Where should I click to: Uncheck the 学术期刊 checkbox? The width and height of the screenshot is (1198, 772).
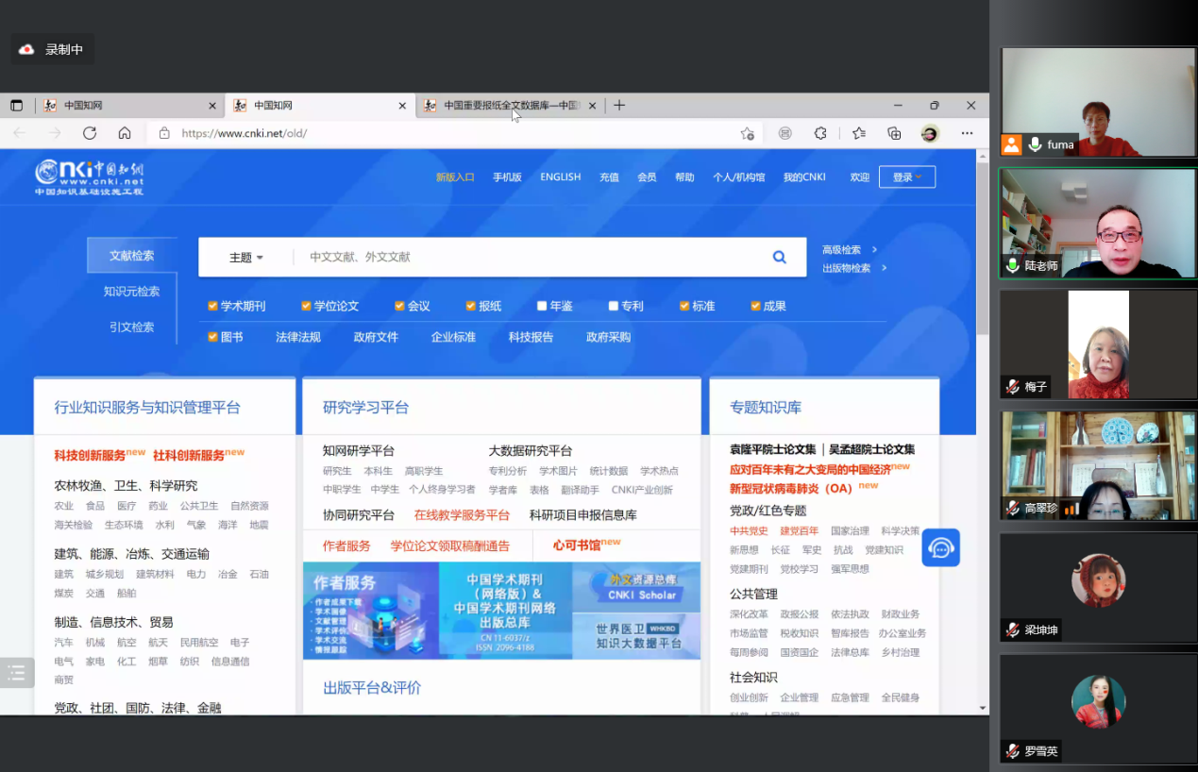click(213, 306)
